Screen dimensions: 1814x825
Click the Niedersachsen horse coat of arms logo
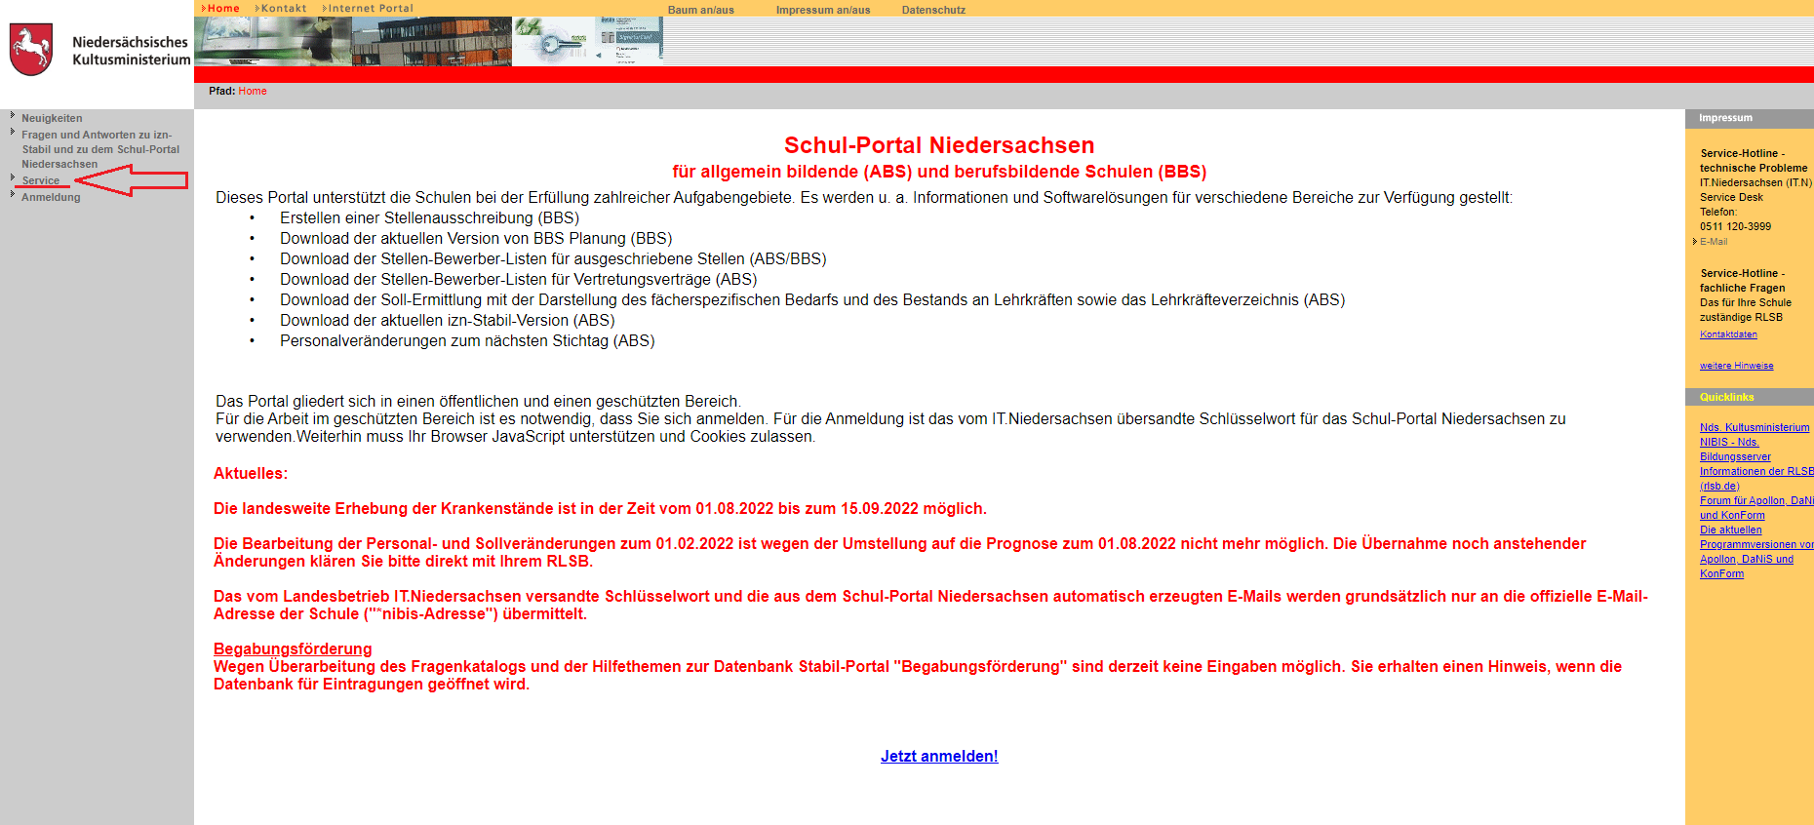coord(30,50)
